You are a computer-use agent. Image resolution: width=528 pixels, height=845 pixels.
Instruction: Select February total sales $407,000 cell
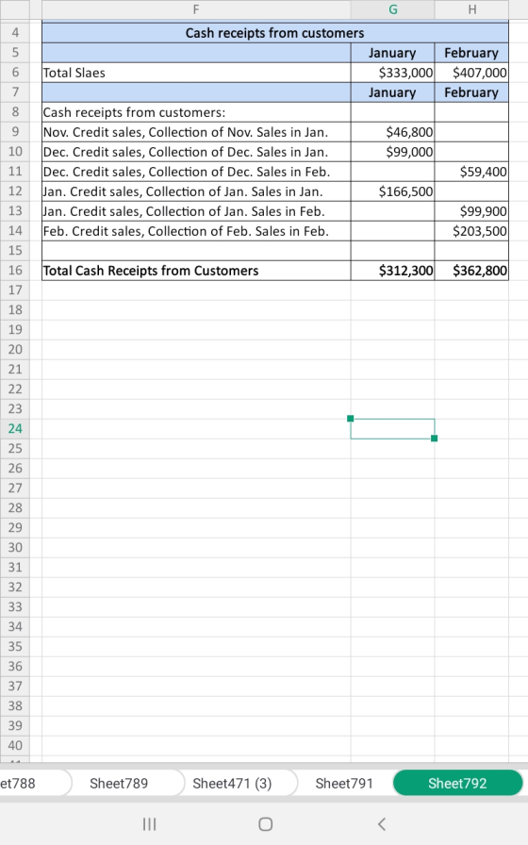[471, 73]
